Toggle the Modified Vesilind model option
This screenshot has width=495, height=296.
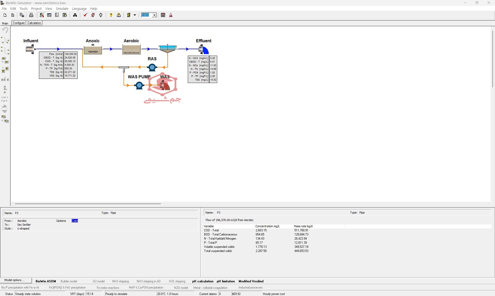click(x=251, y=281)
